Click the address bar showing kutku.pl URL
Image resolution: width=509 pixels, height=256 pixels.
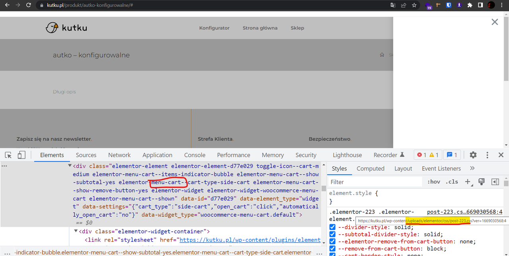tap(211, 5)
